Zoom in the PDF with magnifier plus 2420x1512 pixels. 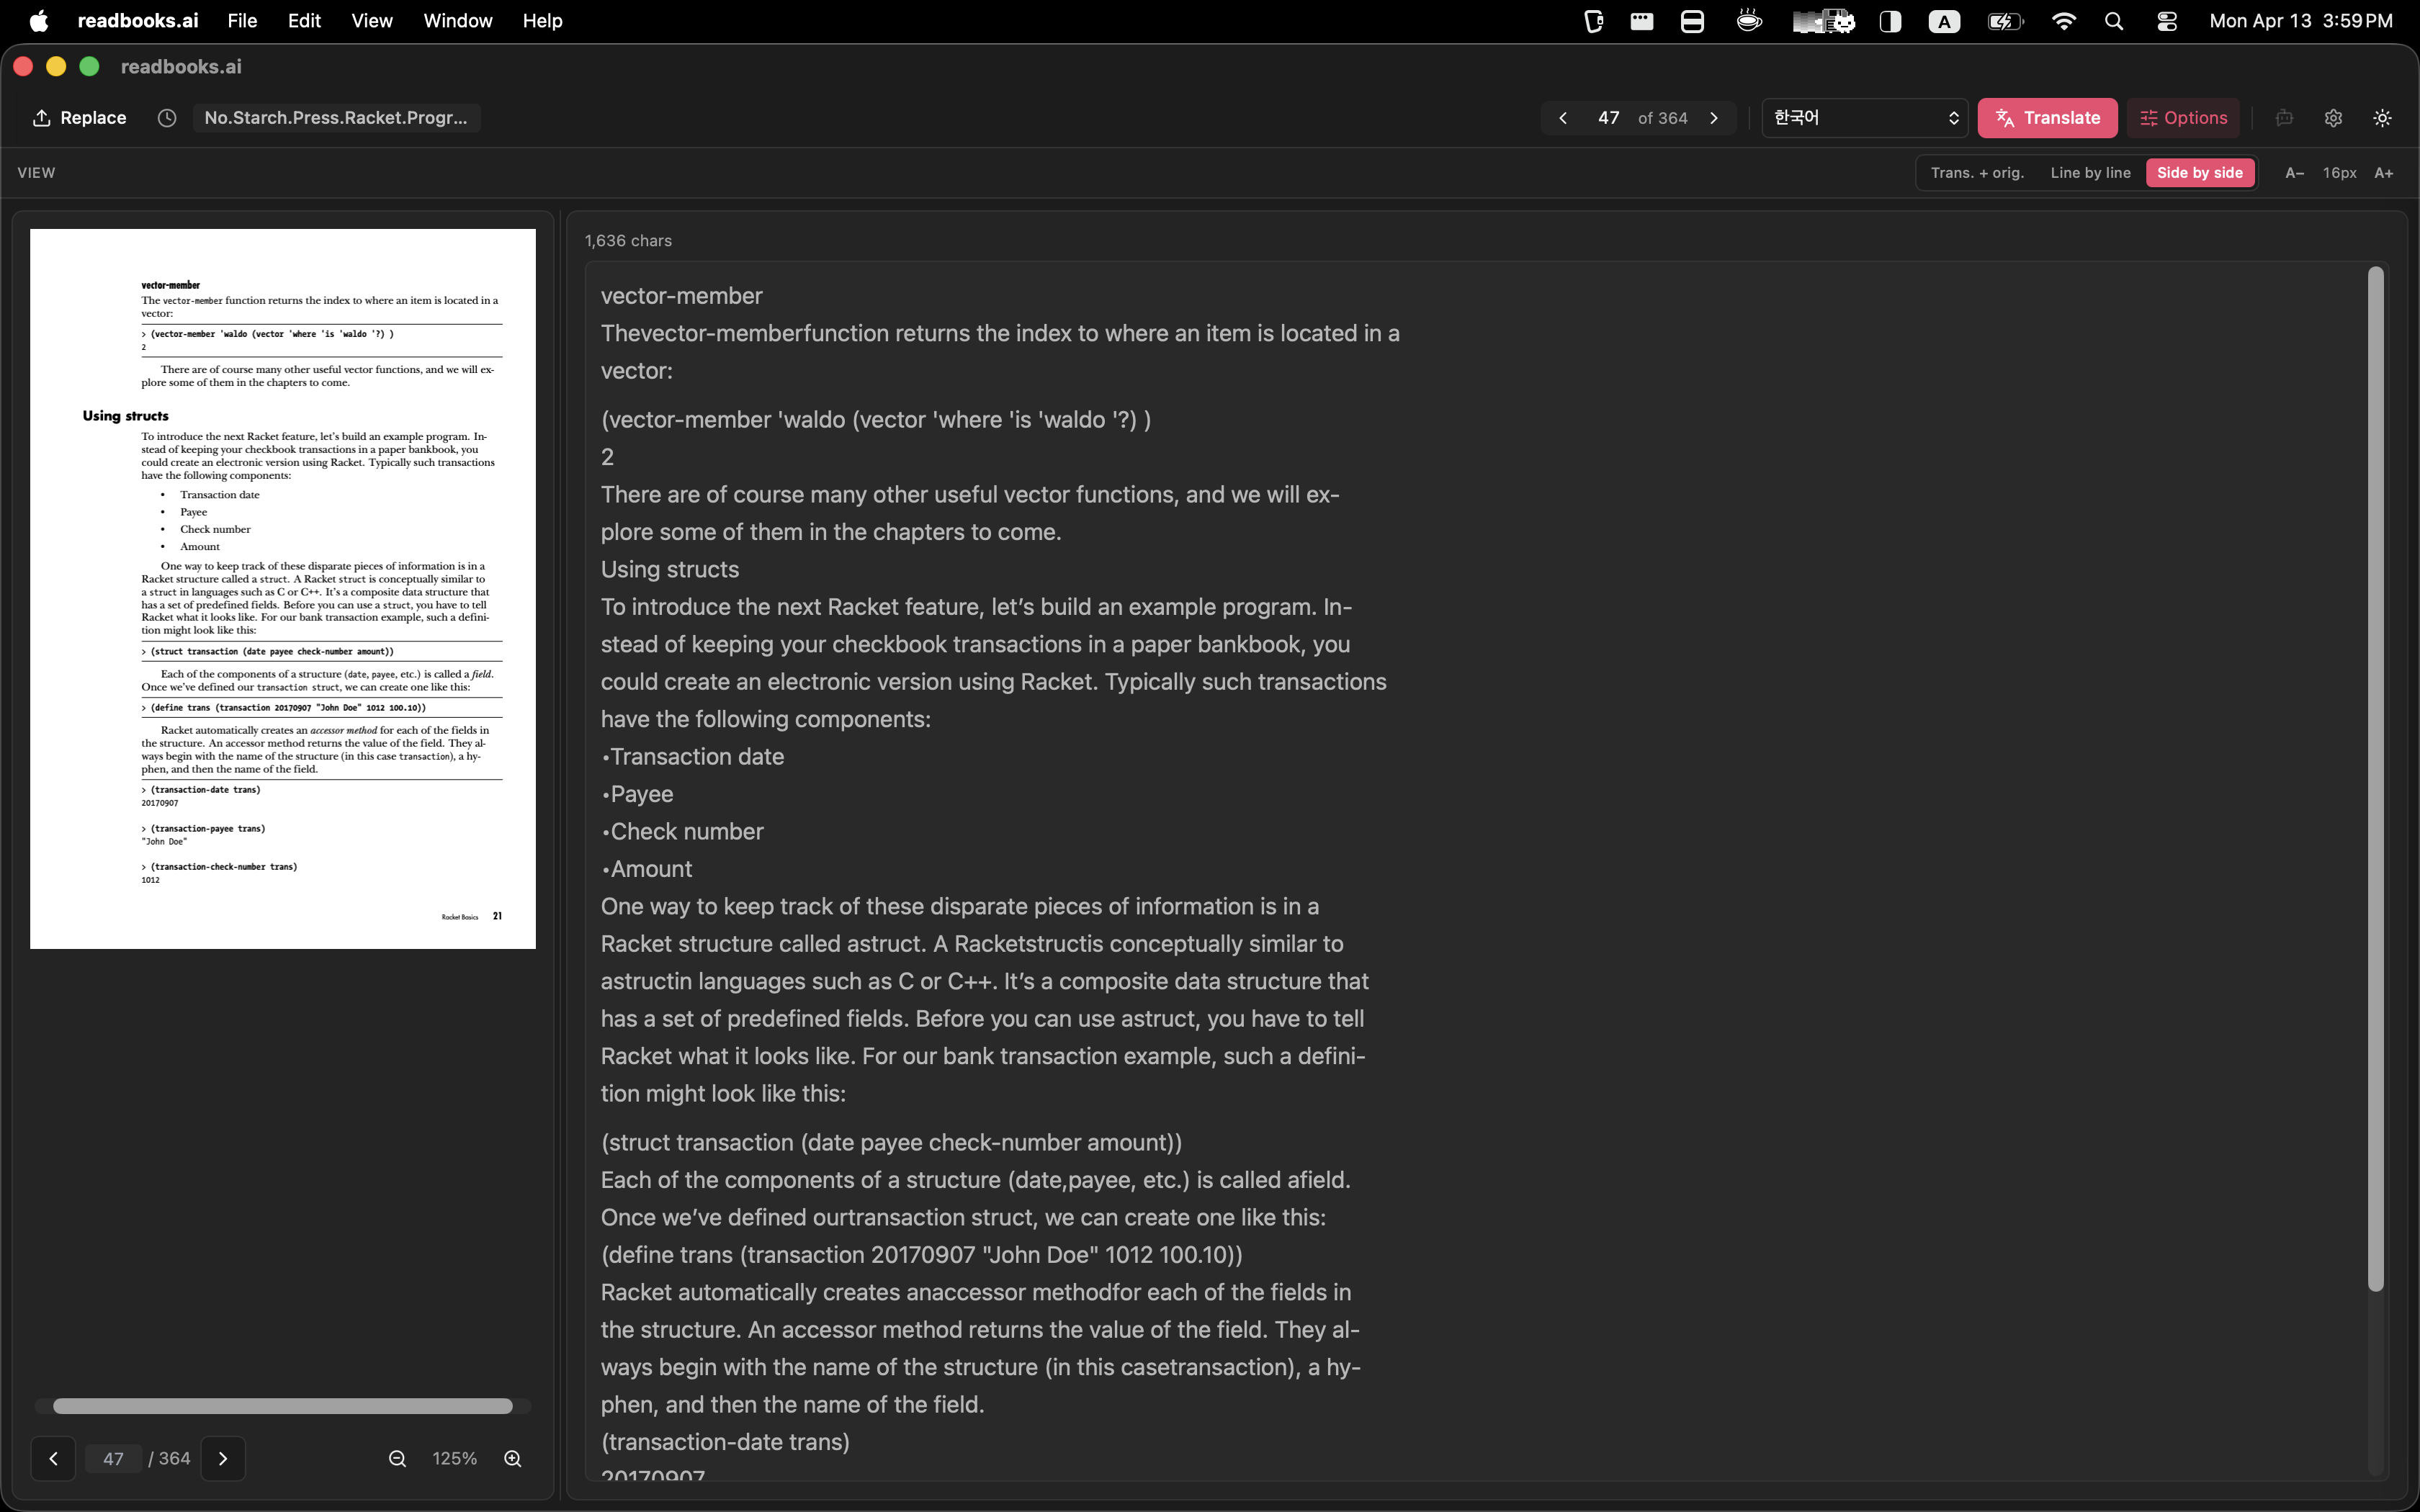click(x=513, y=1458)
